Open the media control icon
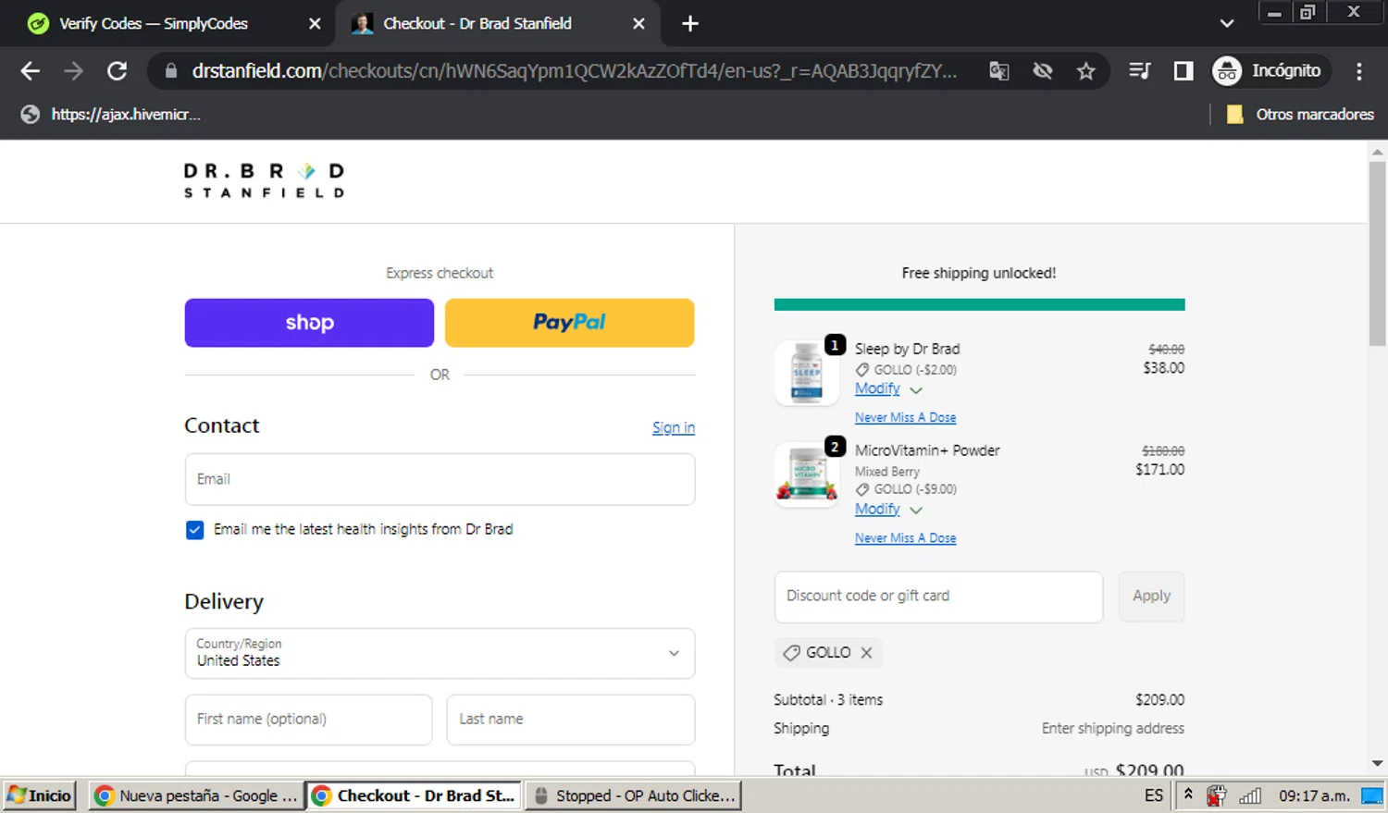1388x813 pixels. pos(1140,71)
